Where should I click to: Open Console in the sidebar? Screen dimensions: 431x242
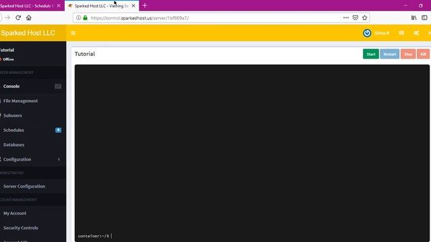tap(32, 86)
